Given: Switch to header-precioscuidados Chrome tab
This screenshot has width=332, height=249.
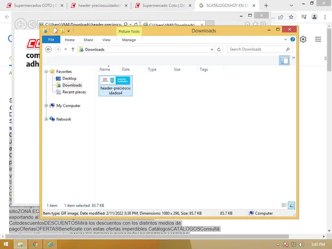Looking at the screenshot, I should [99, 6].
